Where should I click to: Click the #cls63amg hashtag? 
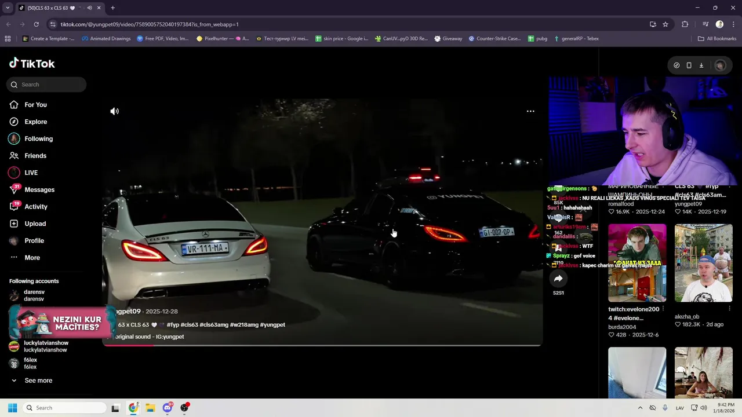click(213, 325)
